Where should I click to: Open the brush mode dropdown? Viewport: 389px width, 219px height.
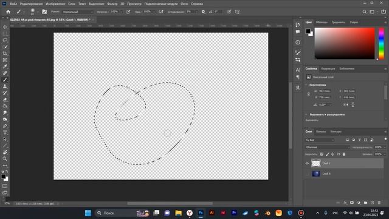click(x=78, y=12)
